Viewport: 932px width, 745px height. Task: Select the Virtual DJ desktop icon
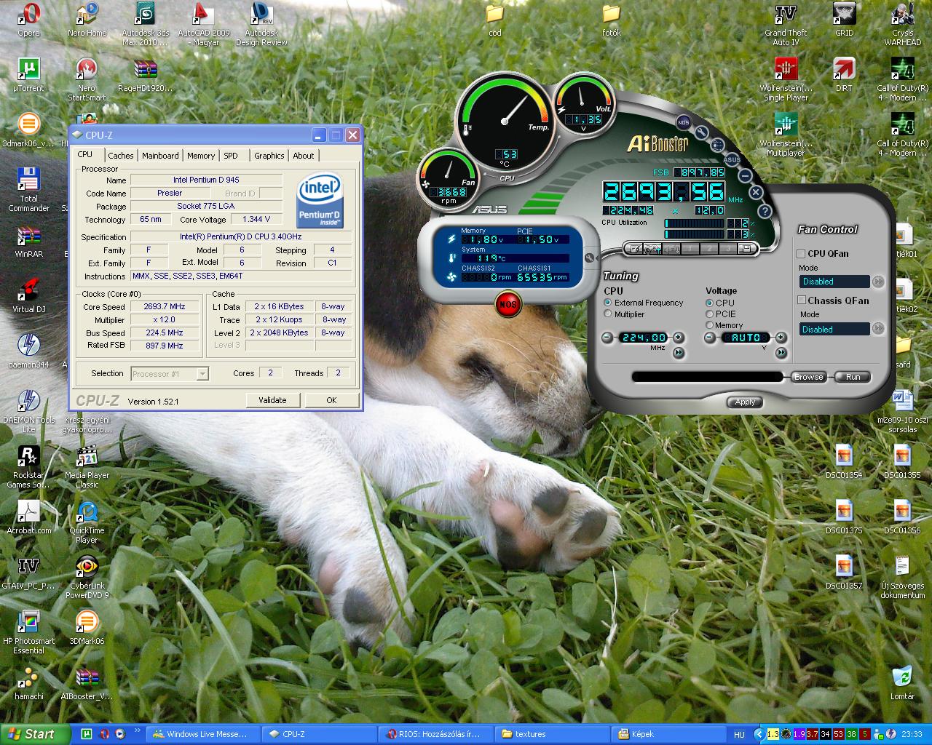pos(28,295)
